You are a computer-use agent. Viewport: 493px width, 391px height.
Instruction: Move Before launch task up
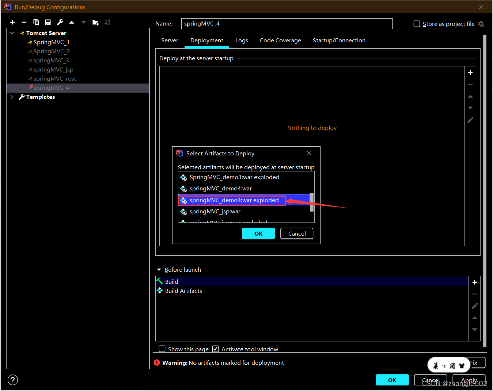[475, 318]
